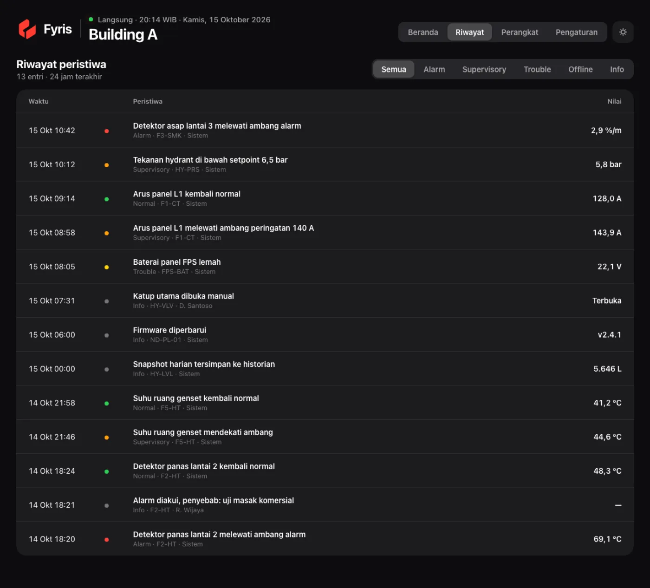
Task: Click the red alarm dot for 14 Okt 18:20
Action: tap(107, 540)
